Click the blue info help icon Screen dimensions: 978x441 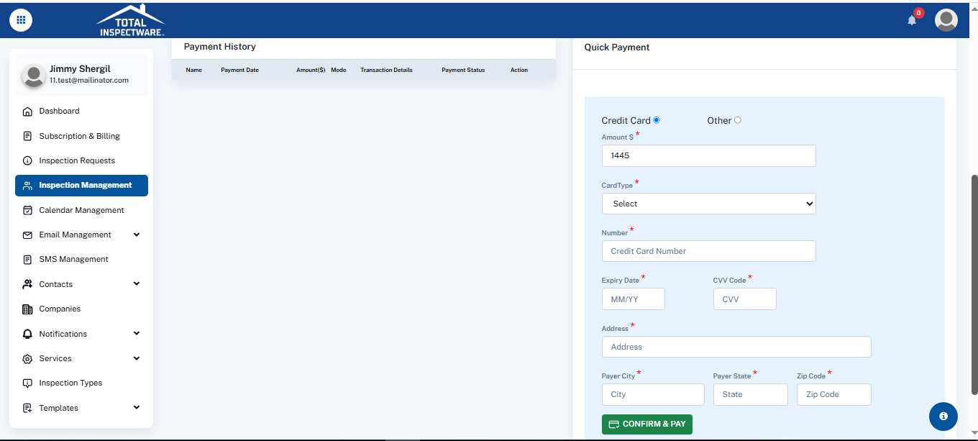tap(943, 416)
